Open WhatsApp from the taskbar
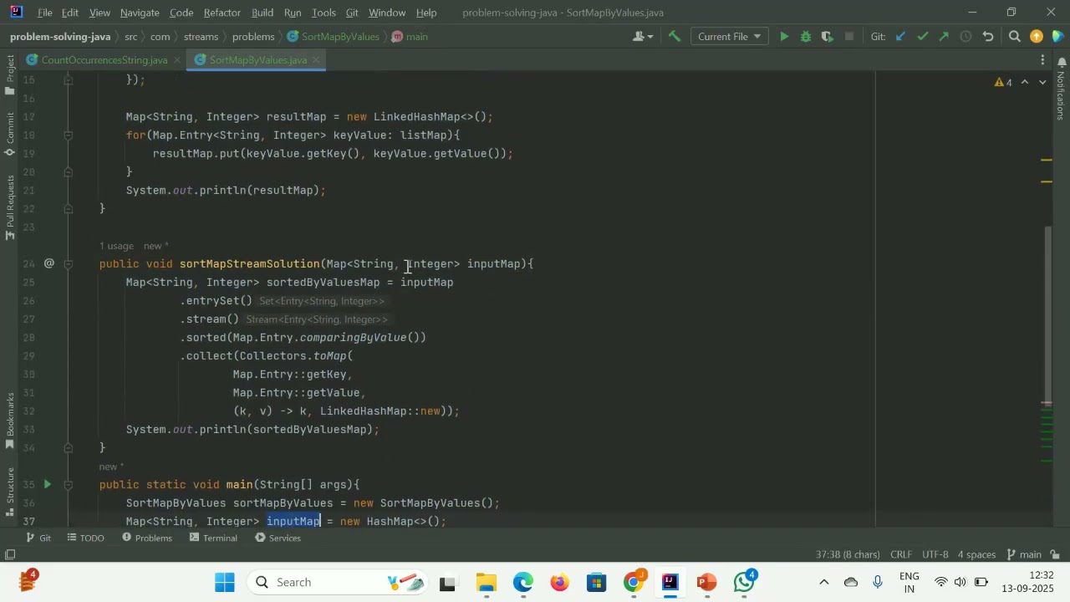The height and width of the screenshot is (602, 1070). click(x=744, y=582)
